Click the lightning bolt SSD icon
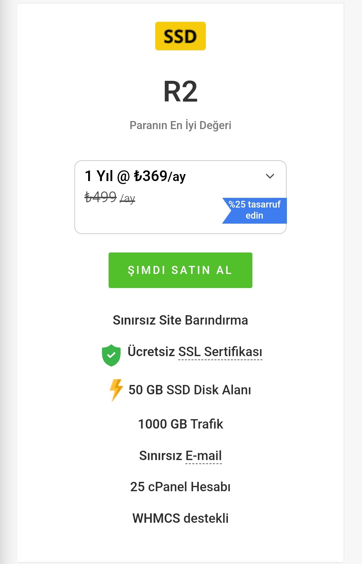 (x=116, y=390)
